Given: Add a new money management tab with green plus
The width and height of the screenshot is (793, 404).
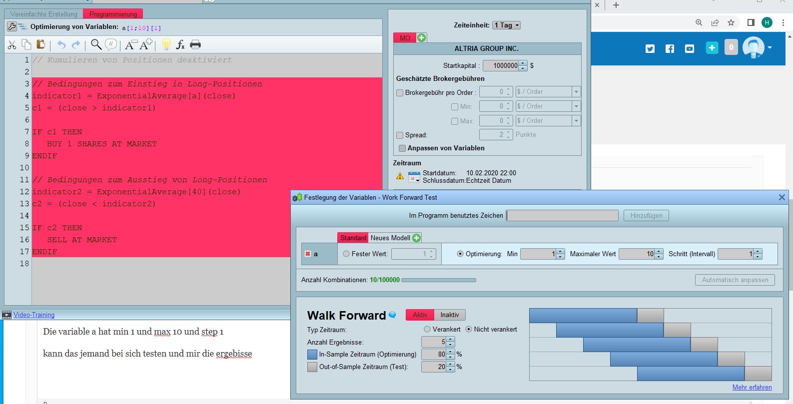Looking at the screenshot, I should click(x=422, y=38).
